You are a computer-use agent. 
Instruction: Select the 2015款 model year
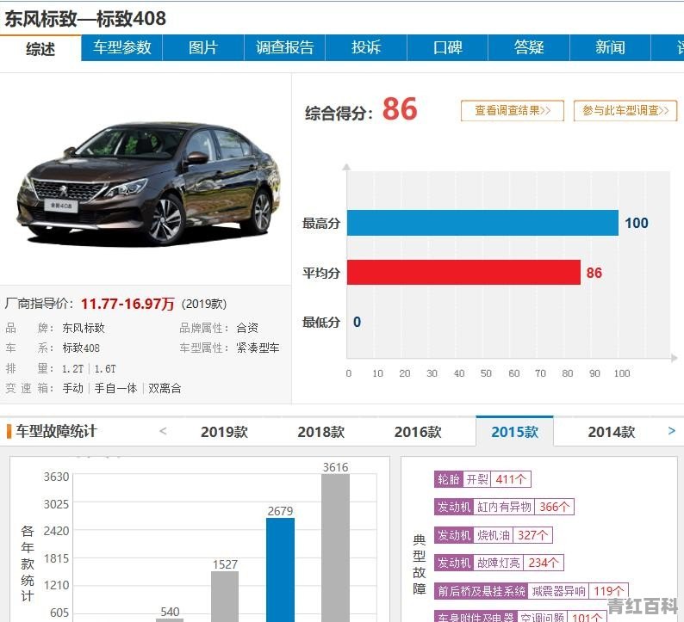coord(515,432)
